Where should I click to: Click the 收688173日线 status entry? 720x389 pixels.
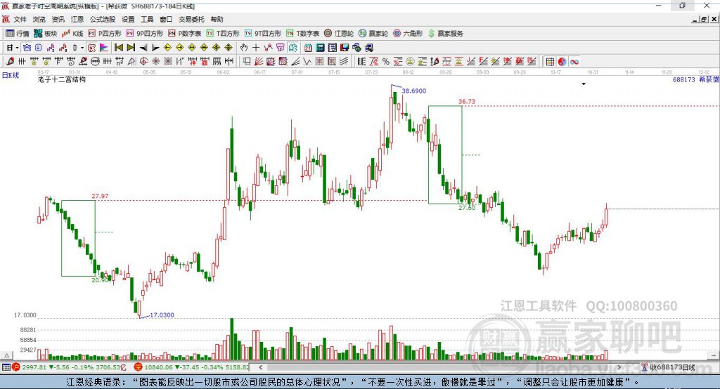[668, 367]
